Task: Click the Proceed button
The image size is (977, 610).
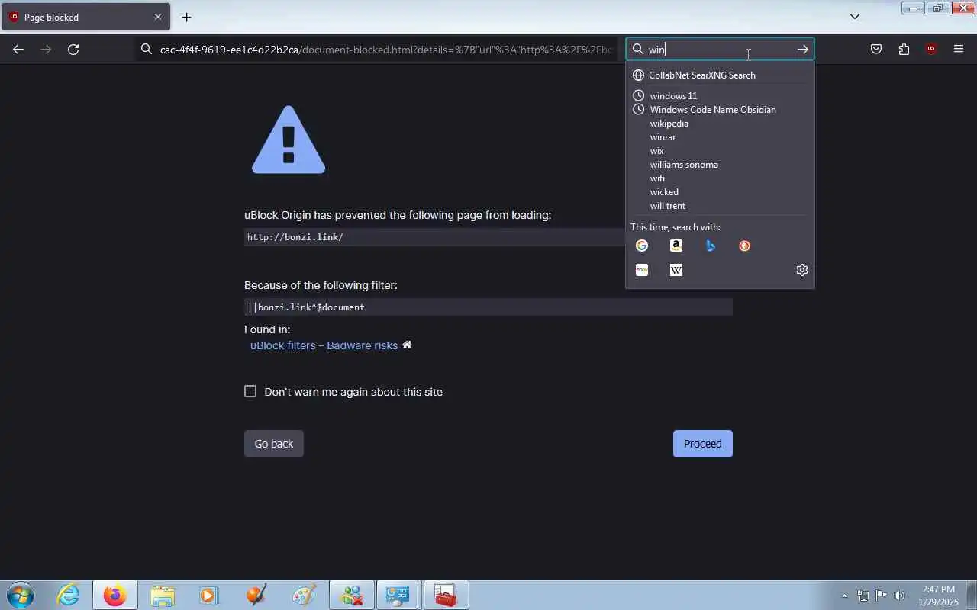Action: 702,444
